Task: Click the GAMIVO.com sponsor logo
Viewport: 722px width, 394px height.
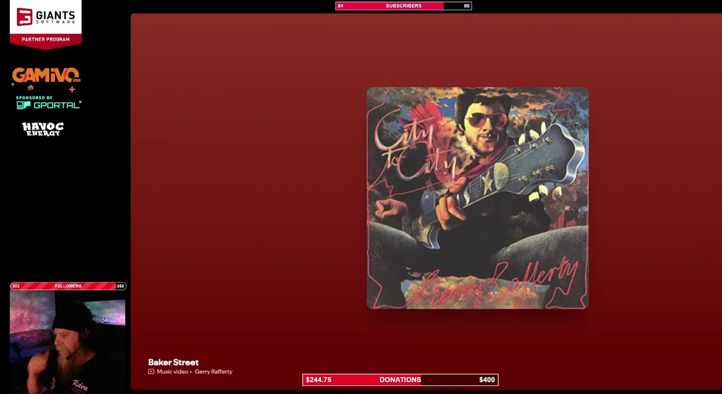Action: click(x=47, y=76)
